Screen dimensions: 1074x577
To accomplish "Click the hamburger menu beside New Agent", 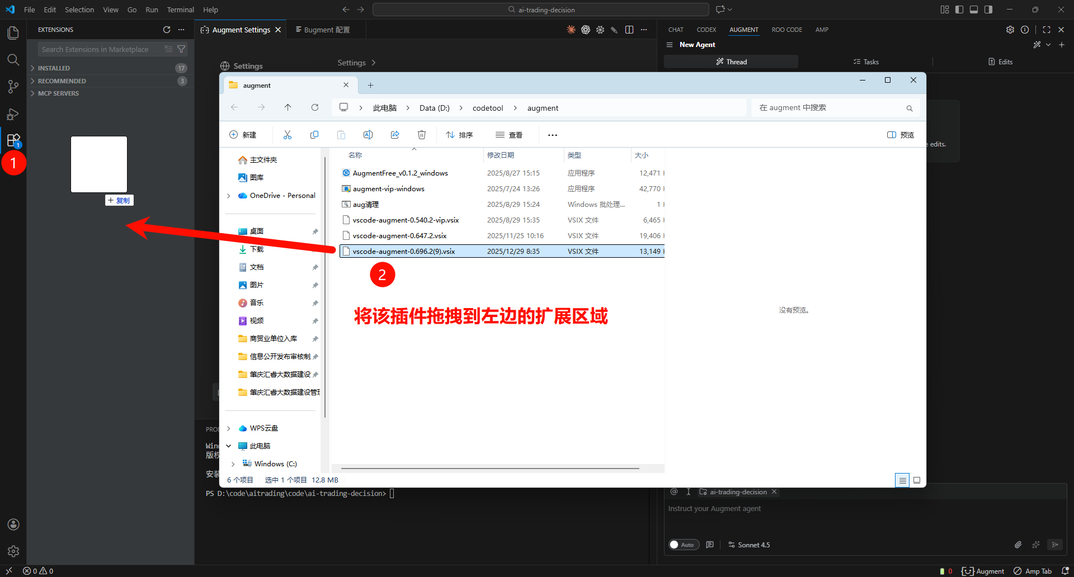I will [670, 45].
